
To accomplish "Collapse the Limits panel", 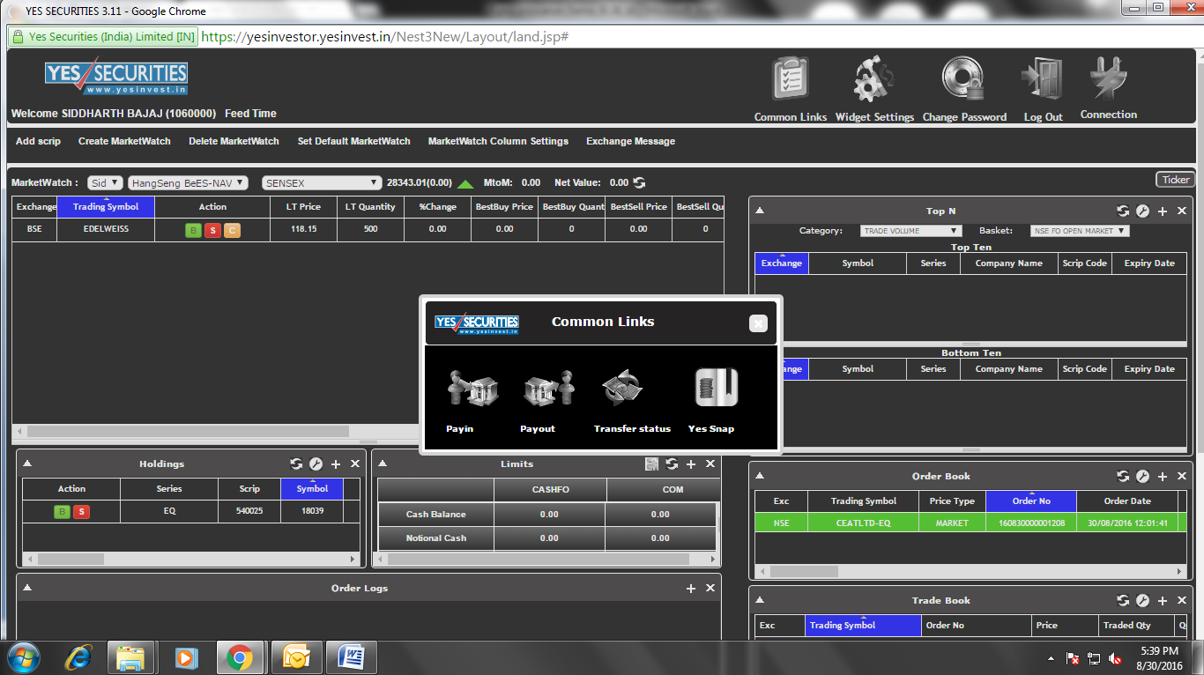I will 383,464.
